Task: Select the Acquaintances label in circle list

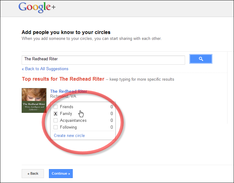Action: (x=73, y=121)
